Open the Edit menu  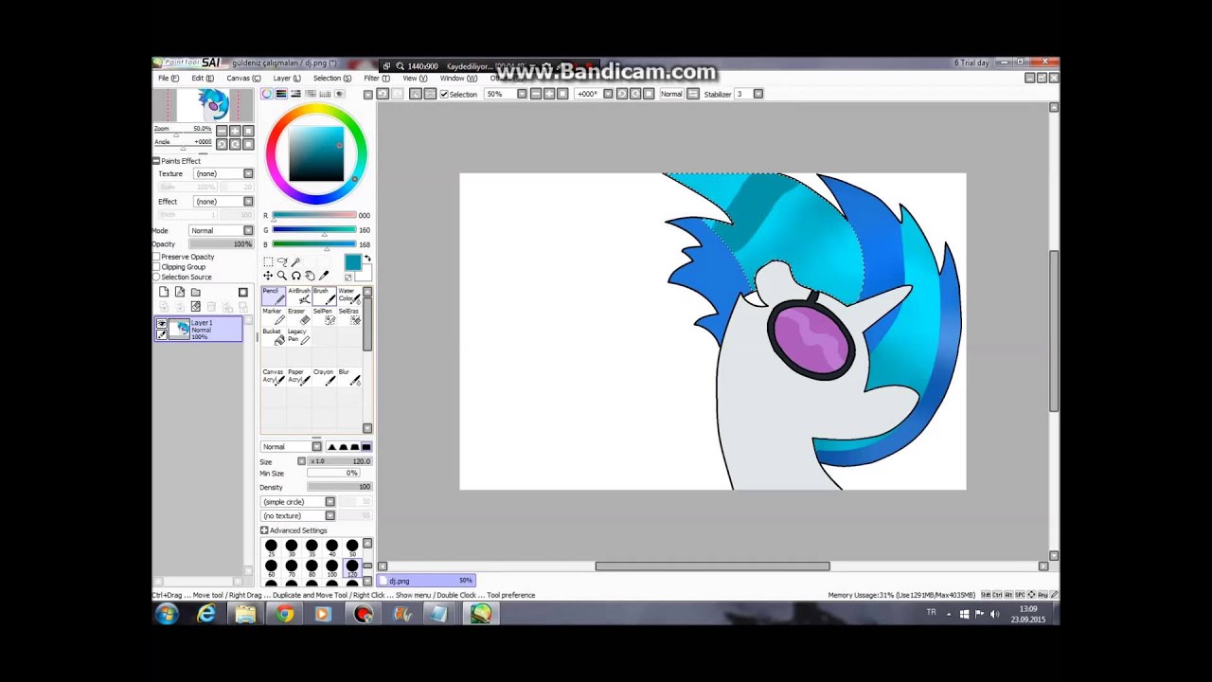[x=202, y=79]
